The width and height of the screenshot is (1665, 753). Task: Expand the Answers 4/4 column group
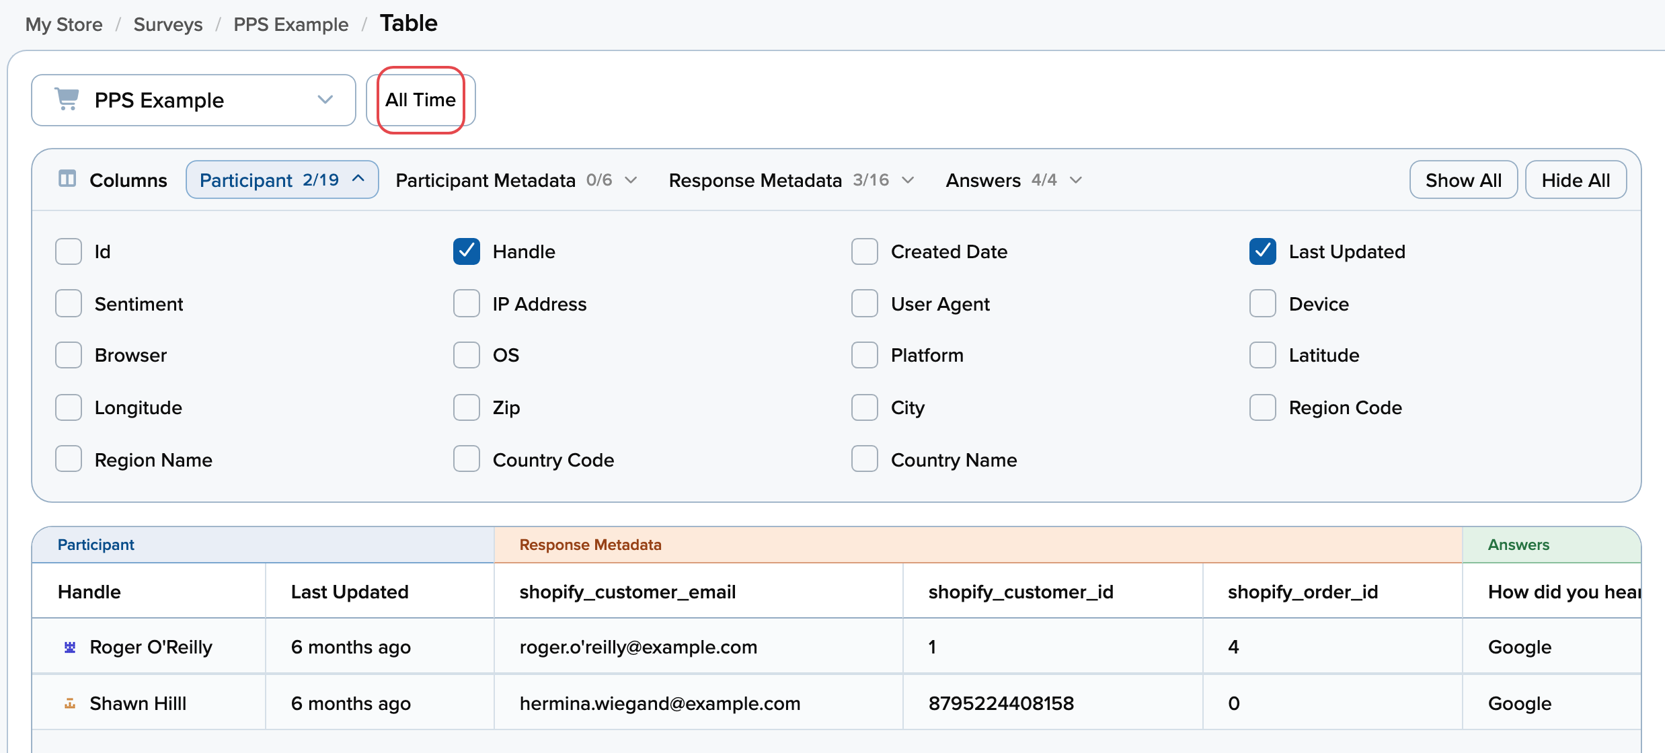click(1014, 180)
